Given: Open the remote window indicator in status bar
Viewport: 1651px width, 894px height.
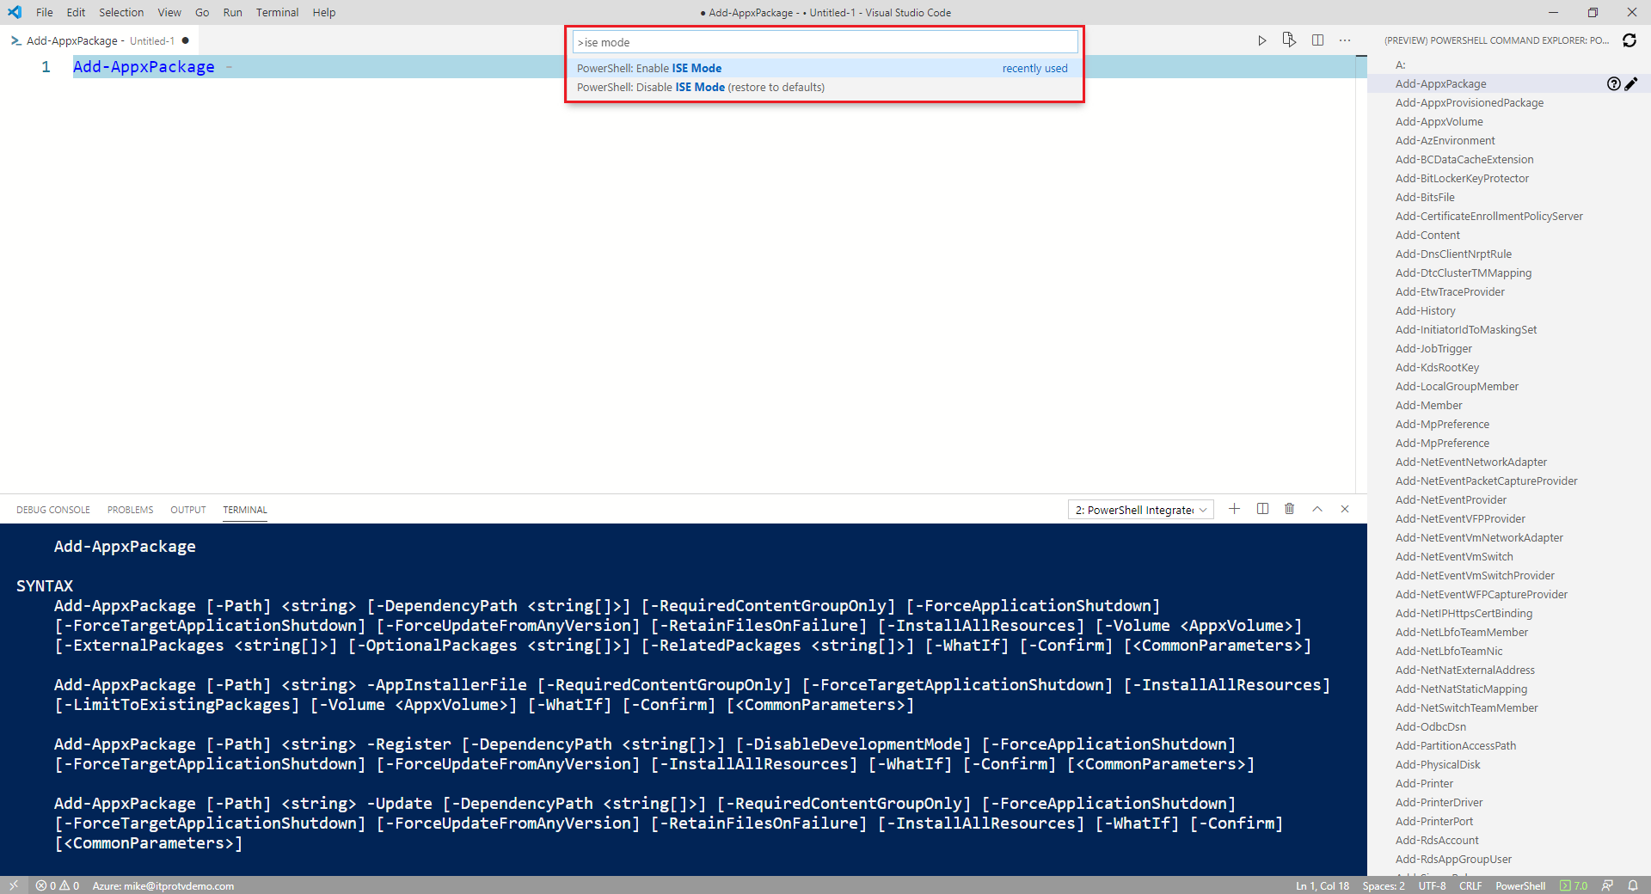Looking at the screenshot, I should (14, 885).
